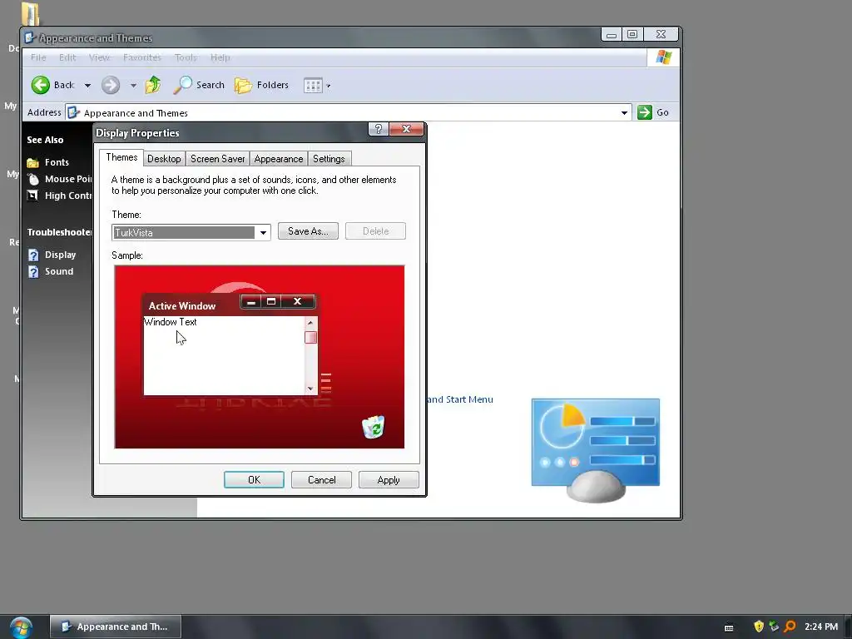Switch to the Settings tab

(329, 159)
